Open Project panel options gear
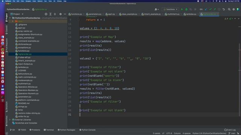The height and width of the screenshot is (135, 241). click(x=60, y=14)
